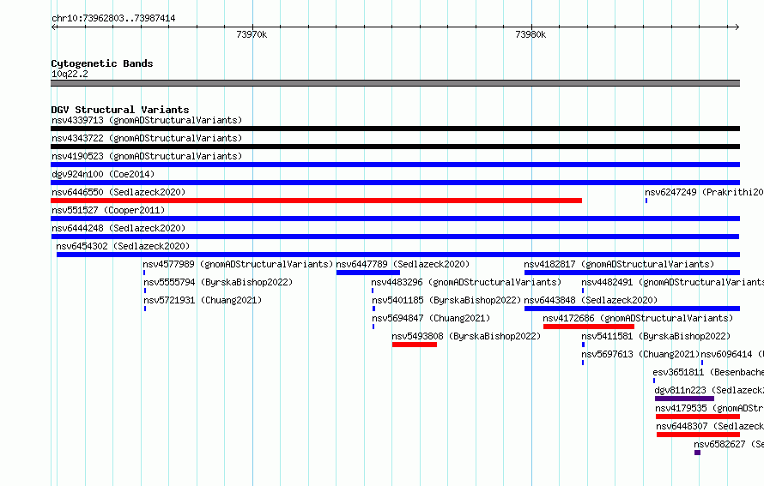The image size is (764, 486).
Task: Click nsv5694847 (Chuang2021) label
Action: (x=431, y=318)
